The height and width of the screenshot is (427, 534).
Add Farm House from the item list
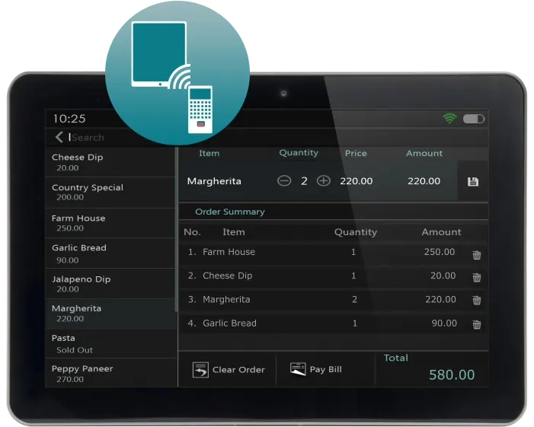[x=110, y=222]
